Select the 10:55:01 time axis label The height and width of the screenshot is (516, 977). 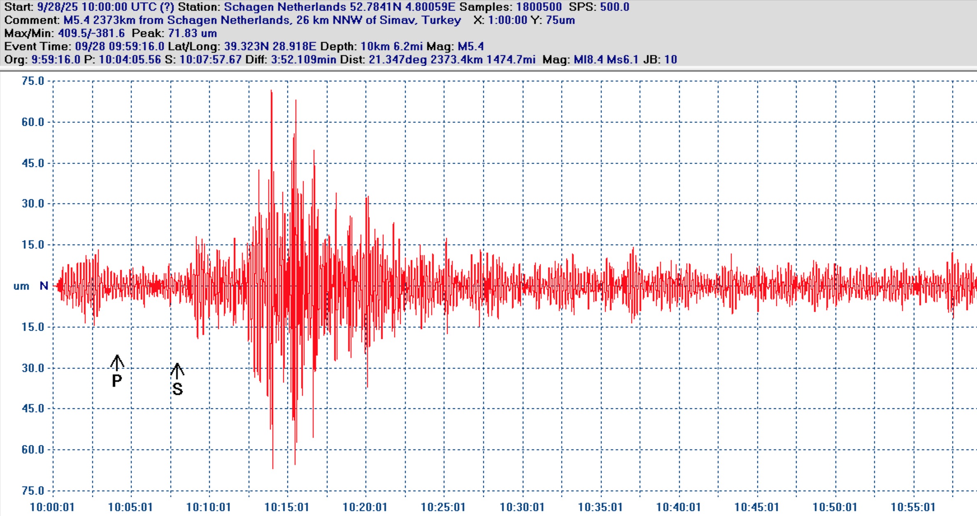(913, 507)
